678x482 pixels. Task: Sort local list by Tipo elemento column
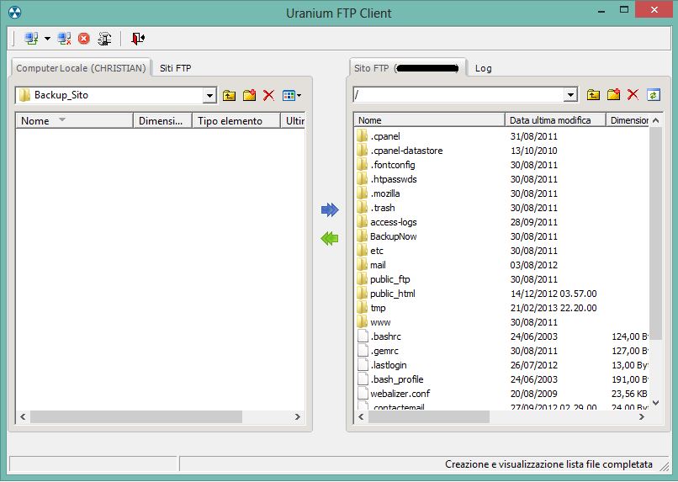click(x=236, y=120)
